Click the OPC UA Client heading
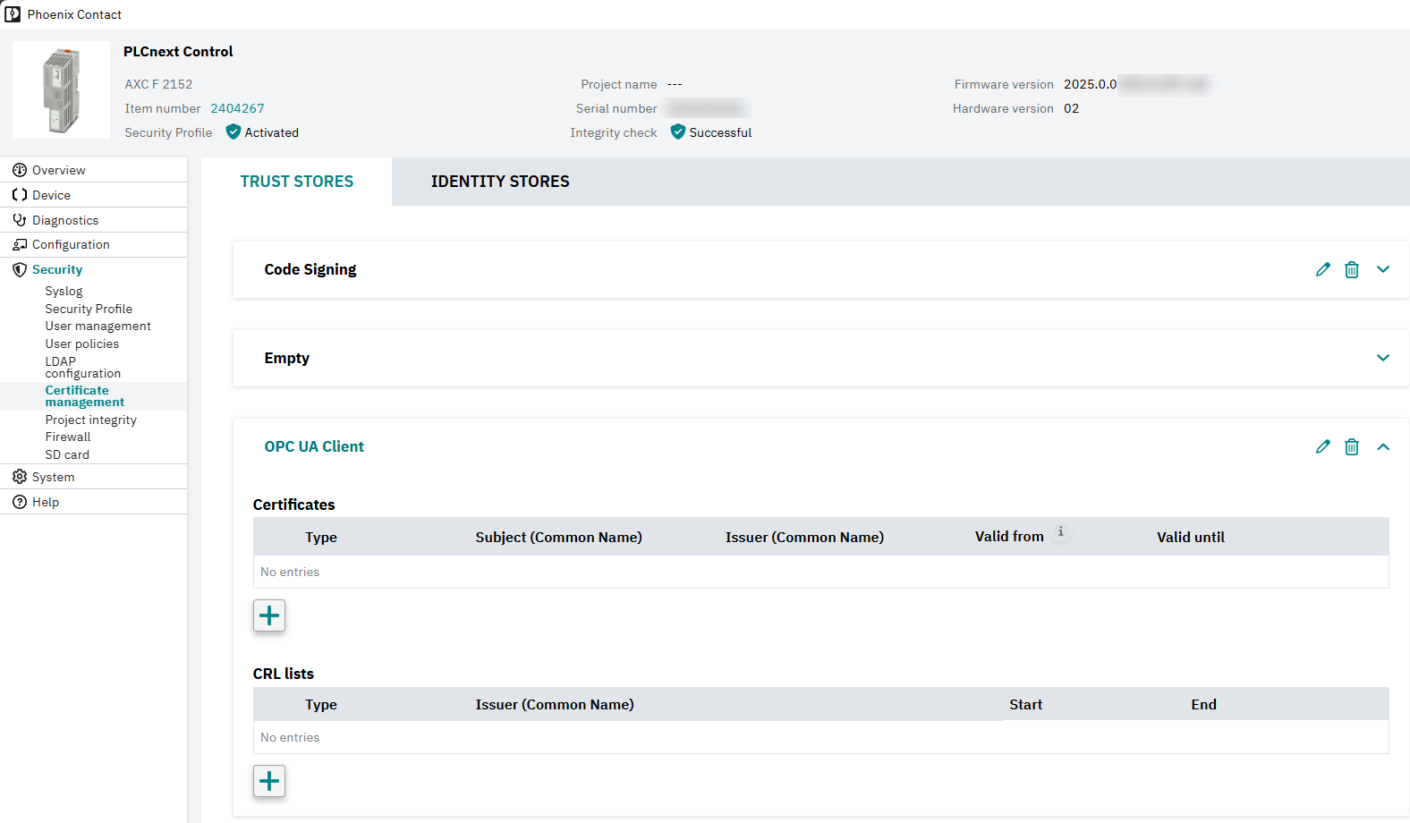 tap(314, 446)
